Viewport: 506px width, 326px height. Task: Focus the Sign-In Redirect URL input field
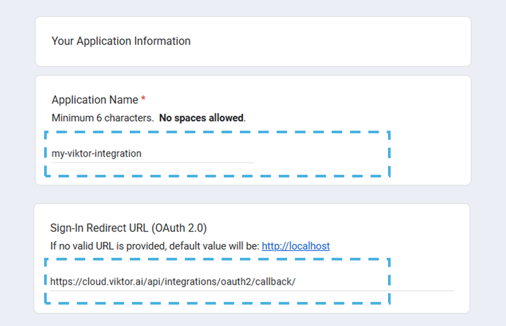pyautogui.click(x=251, y=282)
